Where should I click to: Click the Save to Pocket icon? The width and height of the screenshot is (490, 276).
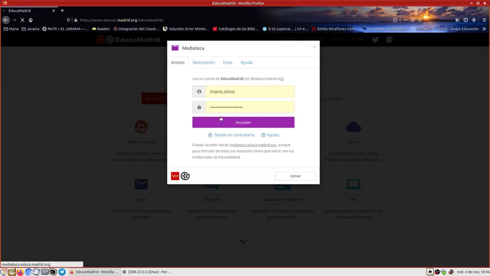coord(413,20)
